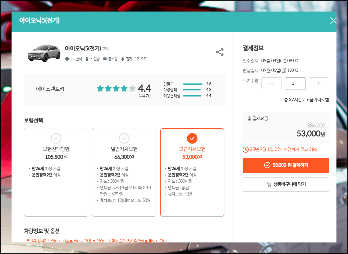The width and height of the screenshot is (348, 254).
Task: Click the 현대 brand label
Action: [106, 48]
